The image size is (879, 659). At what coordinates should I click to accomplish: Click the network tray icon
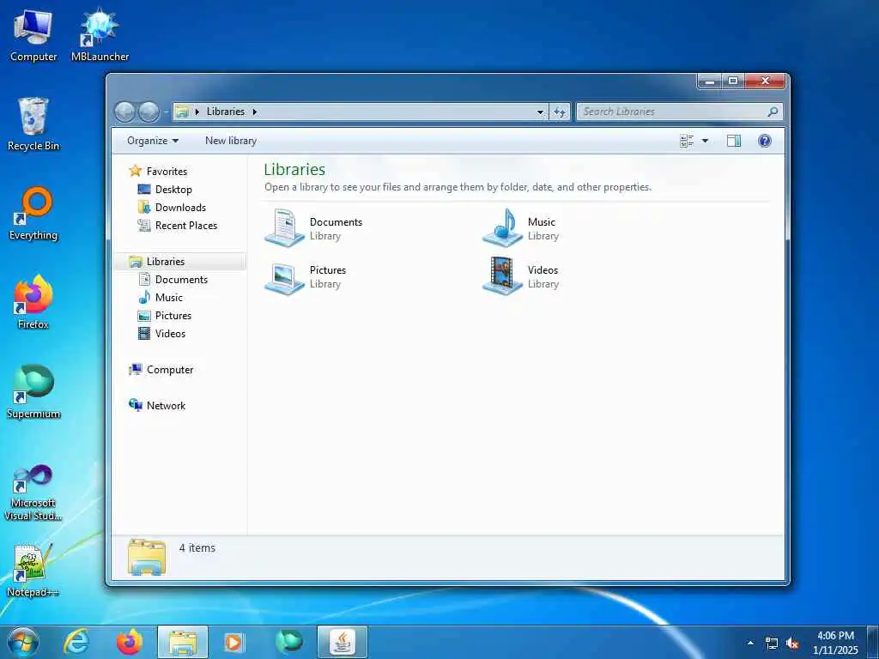(x=772, y=644)
